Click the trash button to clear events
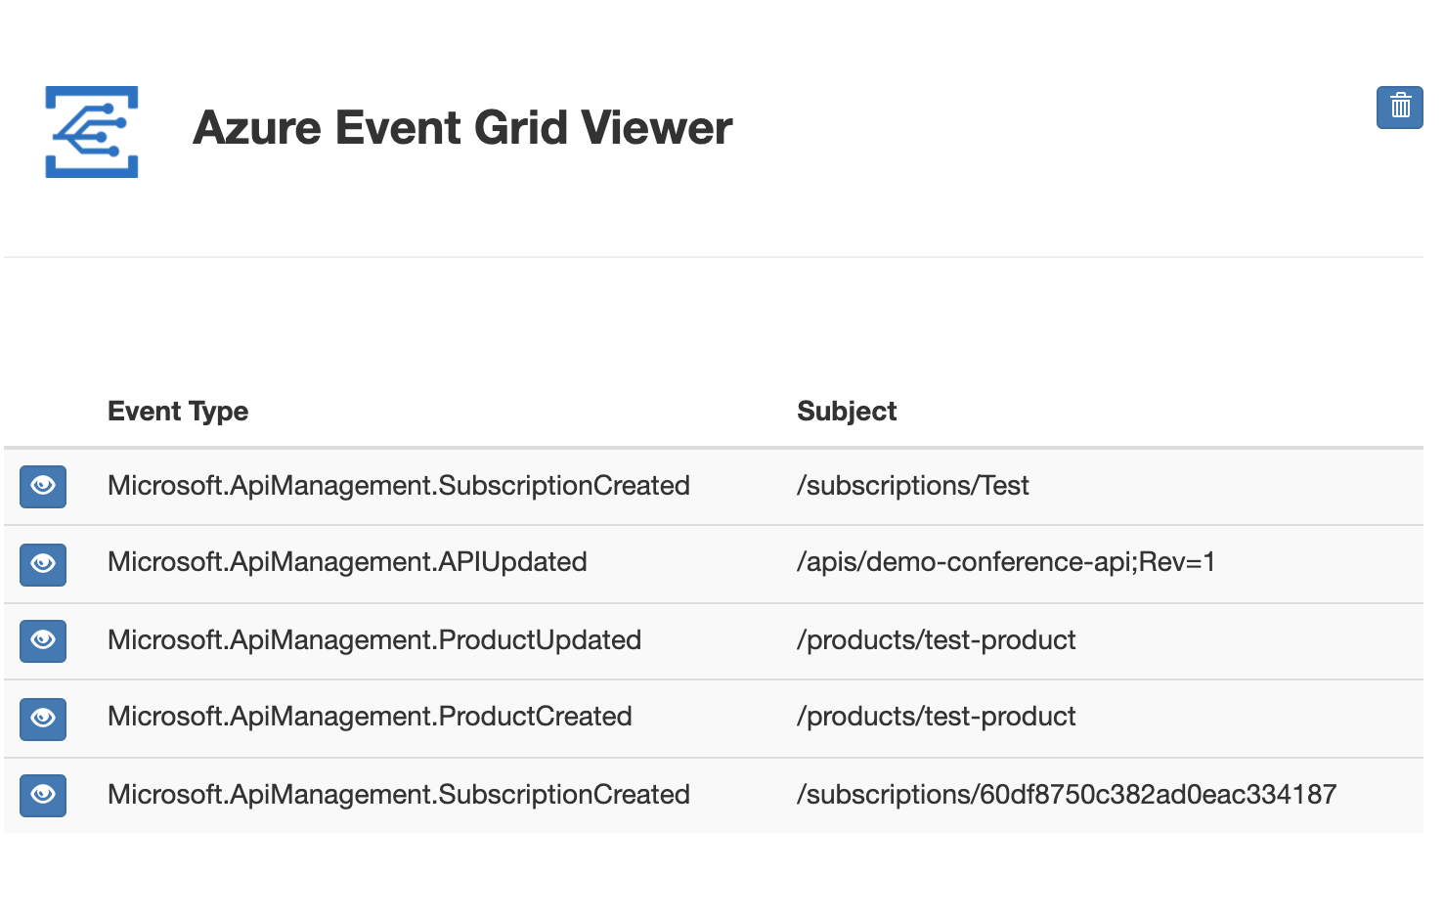 point(1400,107)
